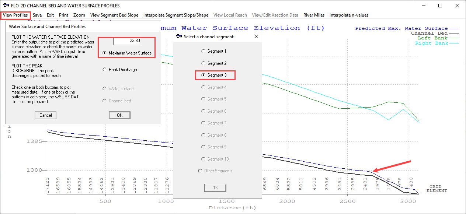Click the output time input field

(x=127, y=41)
